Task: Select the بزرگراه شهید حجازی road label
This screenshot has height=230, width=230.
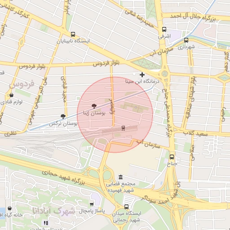Action: point(63,177)
